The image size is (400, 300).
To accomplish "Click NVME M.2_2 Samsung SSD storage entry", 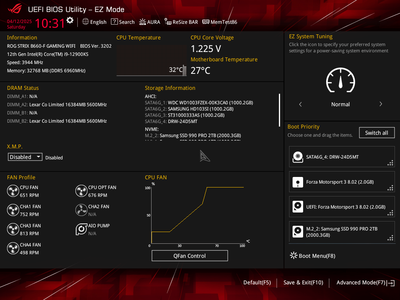I will (193, 136).
